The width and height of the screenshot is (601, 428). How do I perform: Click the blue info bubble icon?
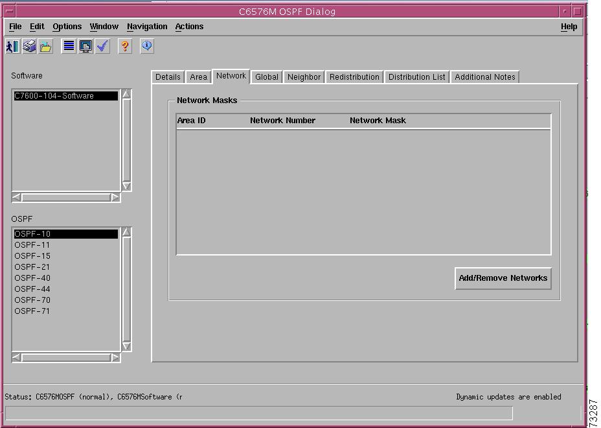[x=147, y=47]
